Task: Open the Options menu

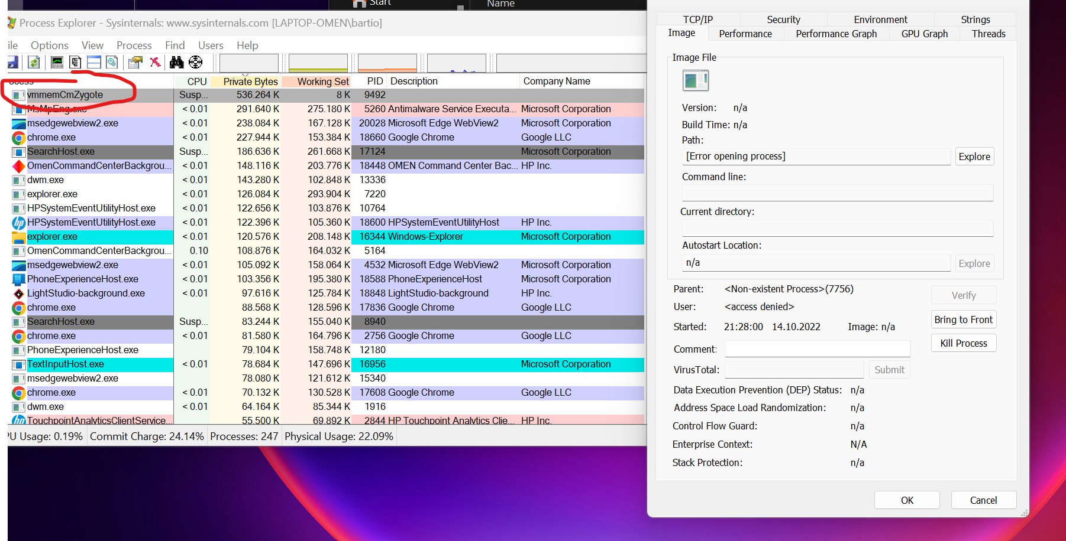Action: click(x=50, y=45)
